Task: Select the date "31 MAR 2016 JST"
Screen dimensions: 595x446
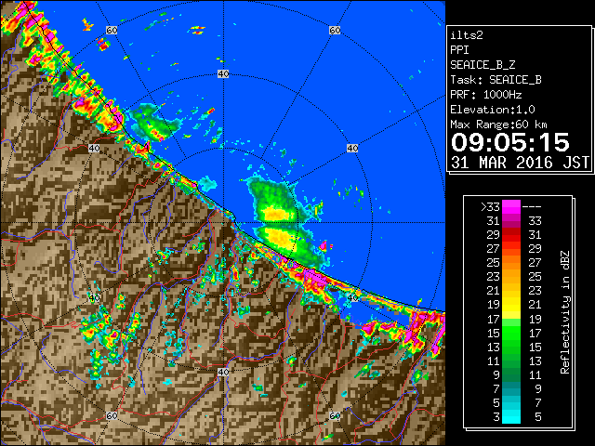Action: coord(521,163)
